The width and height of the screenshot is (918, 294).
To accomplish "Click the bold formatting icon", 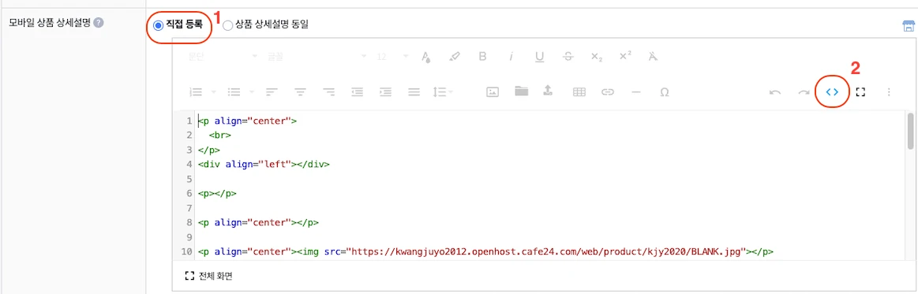I will [483, 57].
